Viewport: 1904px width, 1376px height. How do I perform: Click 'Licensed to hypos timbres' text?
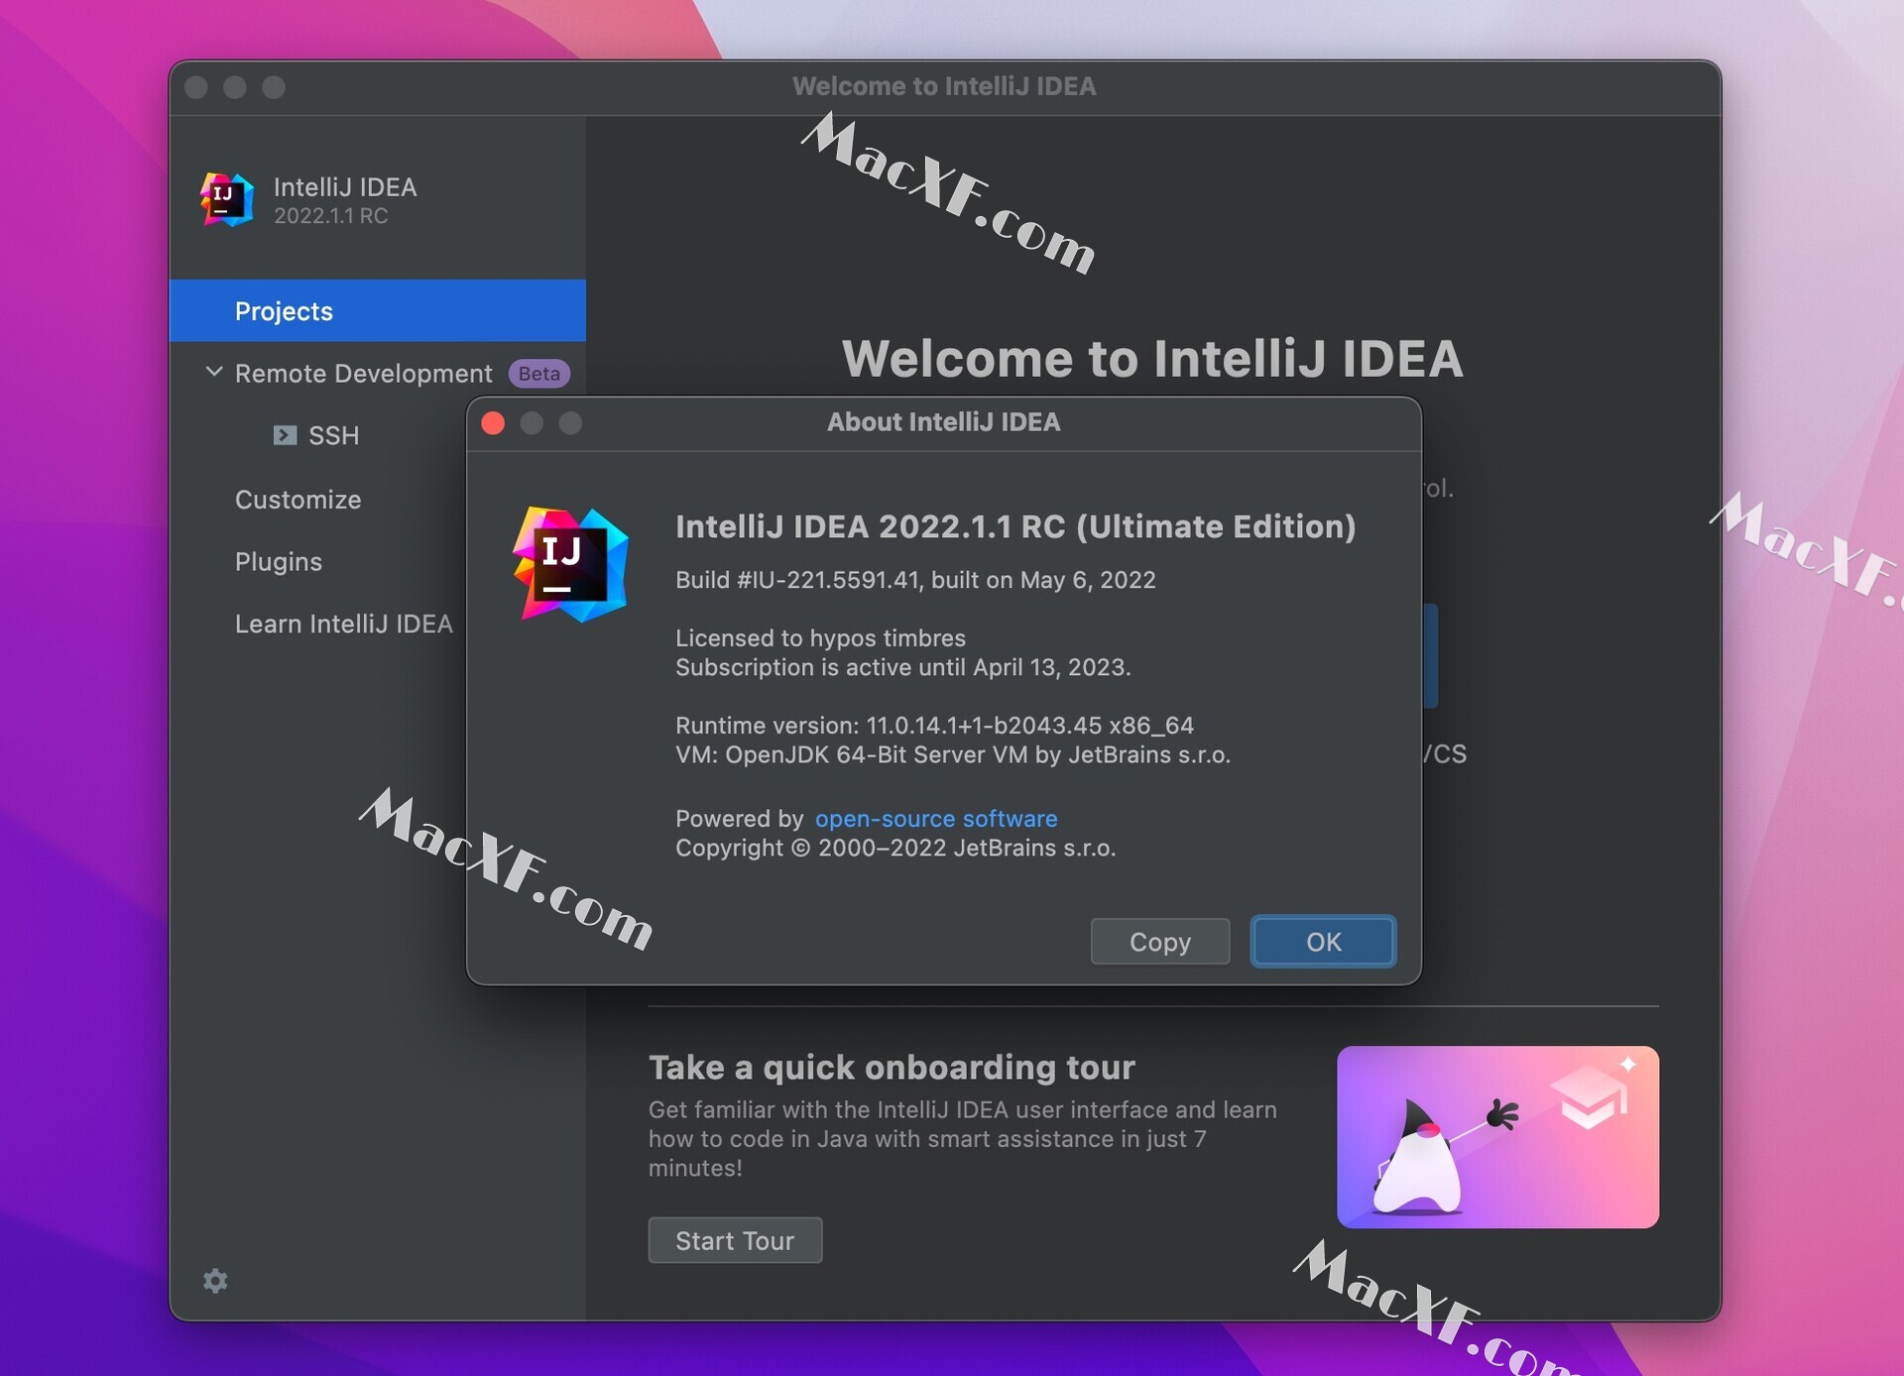pos(820,638)
